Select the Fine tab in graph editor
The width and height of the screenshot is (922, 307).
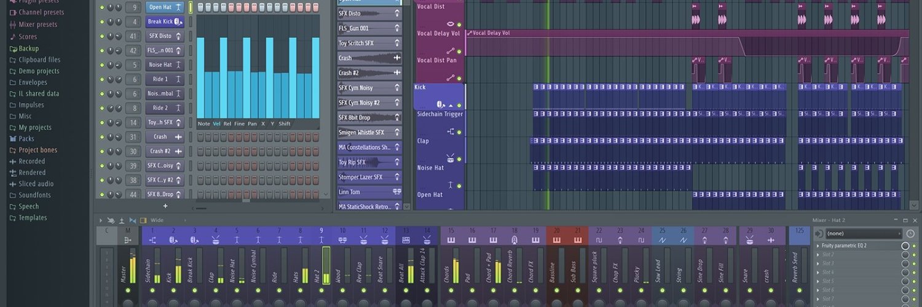(x=240, y=123)
